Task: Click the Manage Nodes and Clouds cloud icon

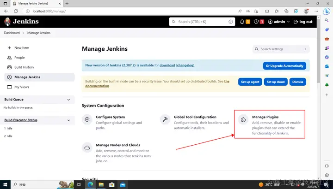Action: pyautogui.click(x=87, y=148)
